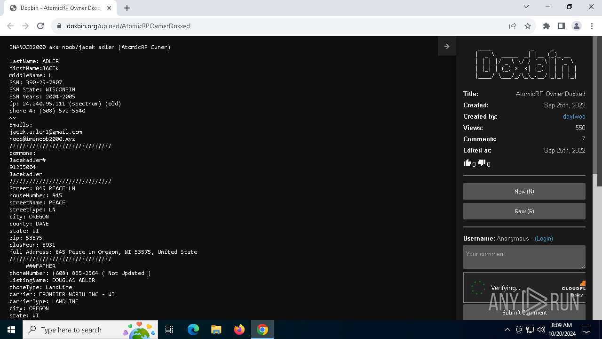Show hidden system tray icons
The width and height of the screenshot is (602, 339).
[507, 330]
